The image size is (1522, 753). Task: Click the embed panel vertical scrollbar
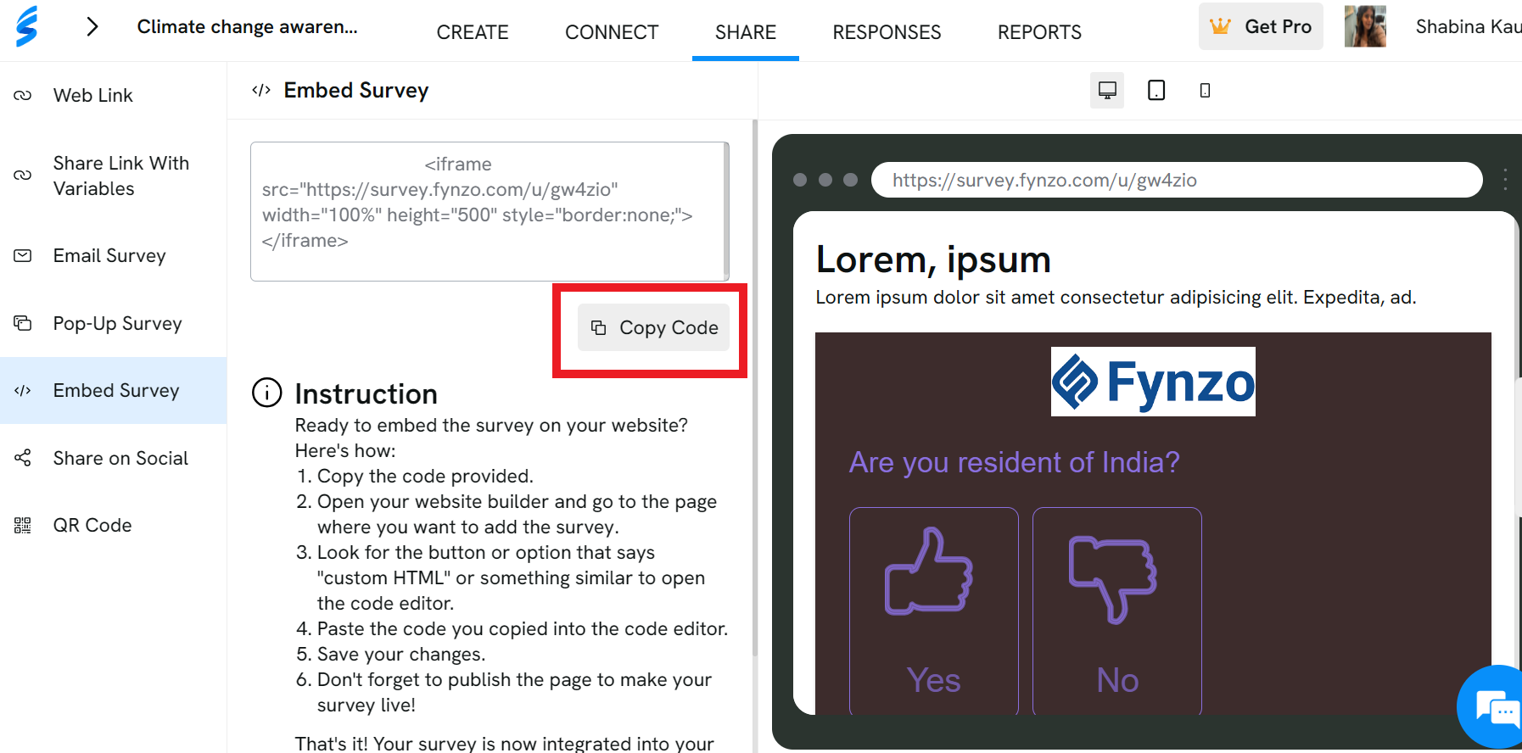[x=754, y=388]
